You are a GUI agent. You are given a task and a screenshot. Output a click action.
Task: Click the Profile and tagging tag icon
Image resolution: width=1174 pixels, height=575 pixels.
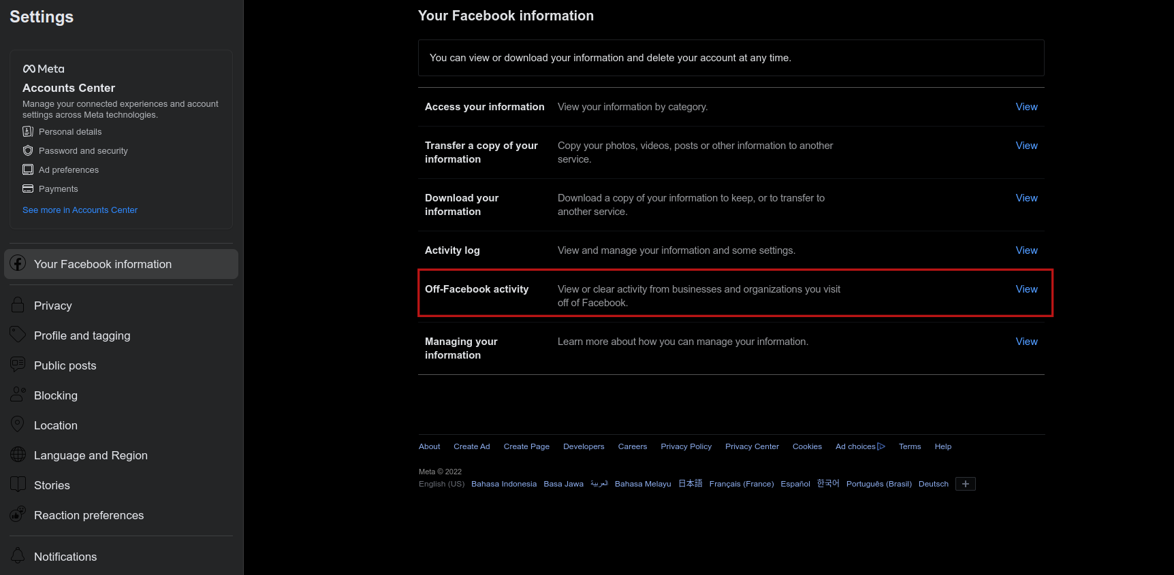18,335
